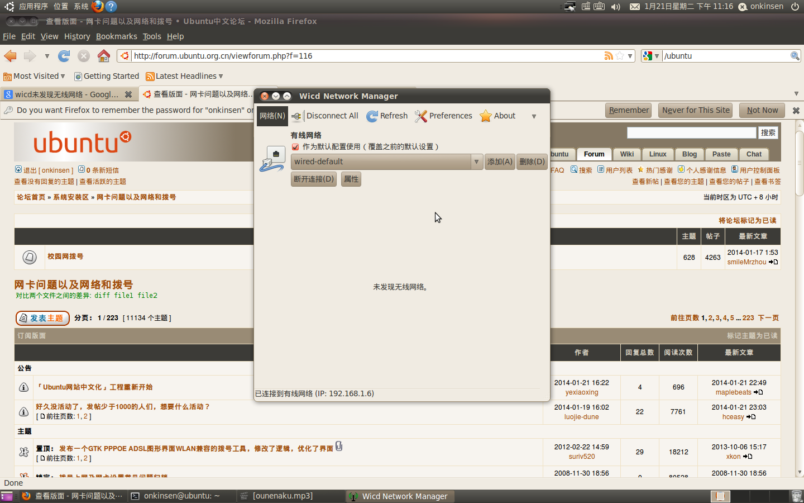
Task: Open Preferences via wrench icon in Wicd
Action: point(421,116)
